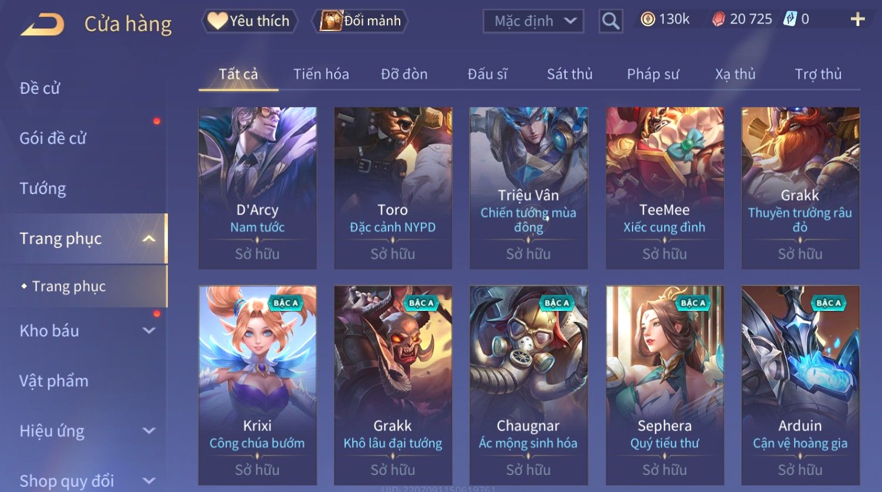Switch to the Sát thủ tab
Viewport: 882px width, 492px height.
point(569,74)
